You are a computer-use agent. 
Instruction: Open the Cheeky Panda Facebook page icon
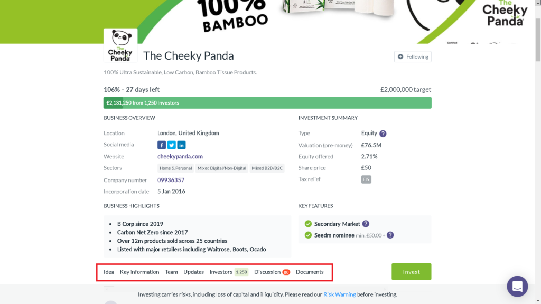coord(162,145)
